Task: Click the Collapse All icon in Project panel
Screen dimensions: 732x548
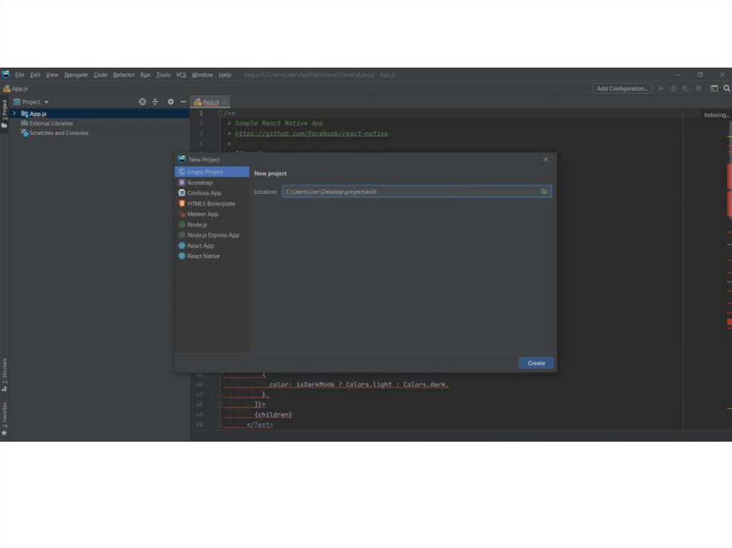Action: (155, 102)
